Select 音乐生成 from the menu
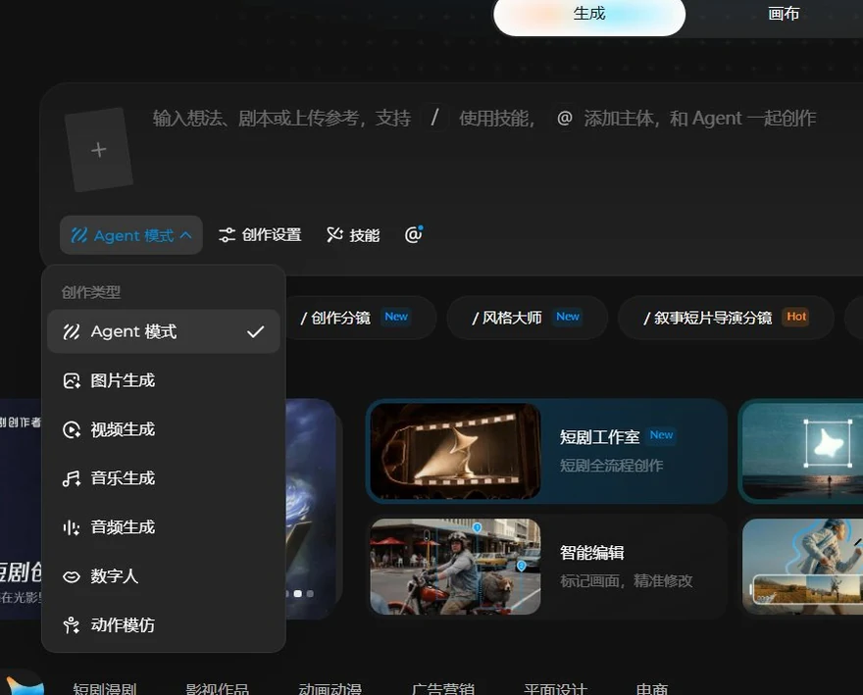 tap(164, 478)
